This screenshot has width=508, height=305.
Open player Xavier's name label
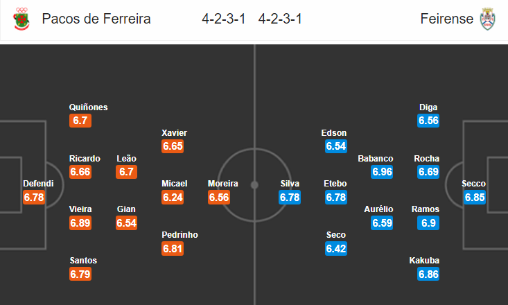click(175, 133)
